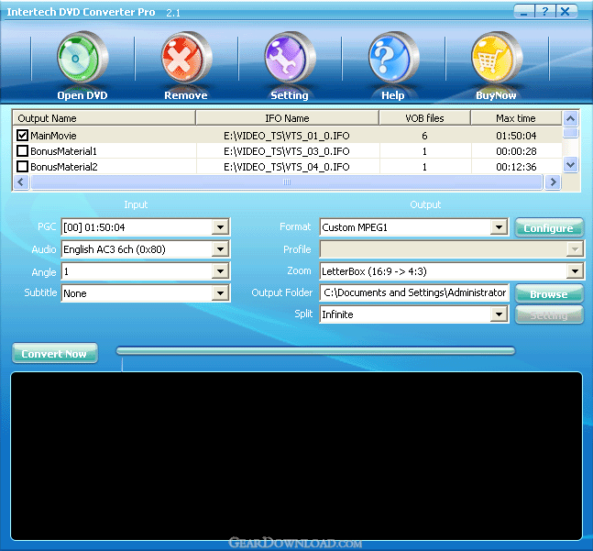Image resolution: width=593 pixels, height=551 pixels.
Task: Click the IFO Name column header
Action: [288, 118]
